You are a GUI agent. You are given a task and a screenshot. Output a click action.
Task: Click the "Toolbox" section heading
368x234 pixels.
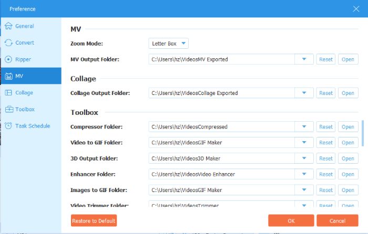[x=84, y=112]
